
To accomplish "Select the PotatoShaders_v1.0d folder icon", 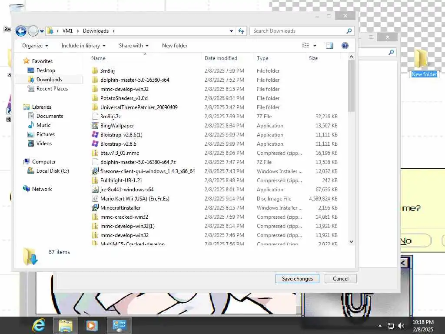I will (x=95, y=98).
